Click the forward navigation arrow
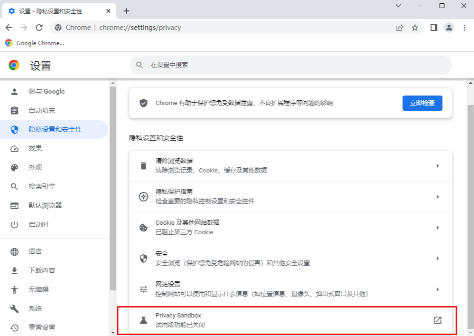This screenshot has width=474, height=336. [x=24, y=28]
